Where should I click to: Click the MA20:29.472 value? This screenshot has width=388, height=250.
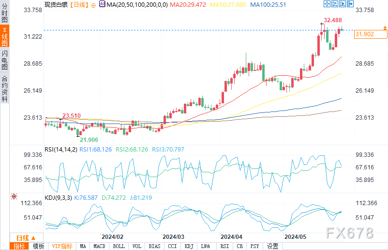[x=188, y=5]
